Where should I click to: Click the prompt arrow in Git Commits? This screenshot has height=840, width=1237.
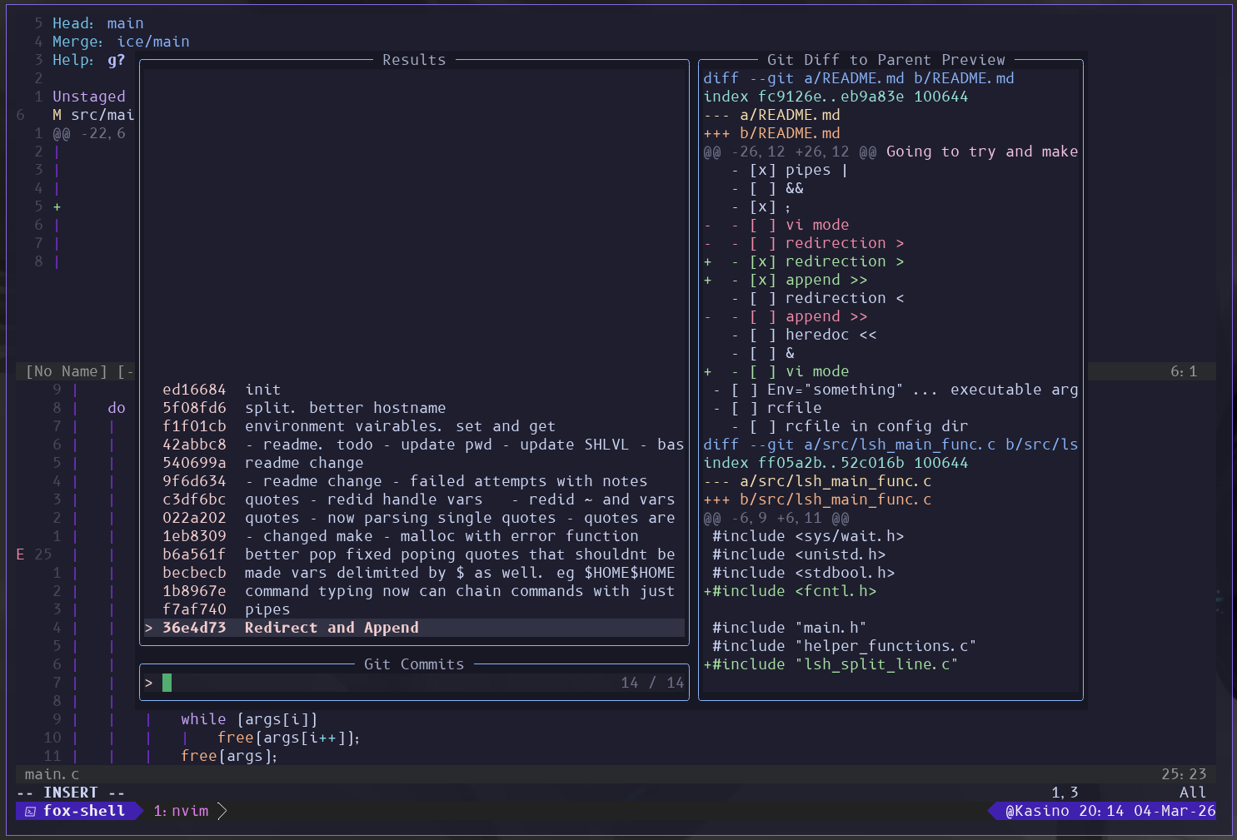click(x=149, y=683)
